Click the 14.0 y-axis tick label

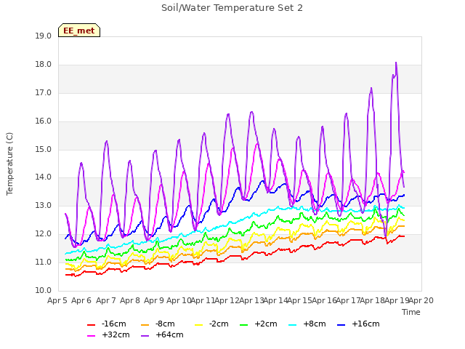(44, 177)
